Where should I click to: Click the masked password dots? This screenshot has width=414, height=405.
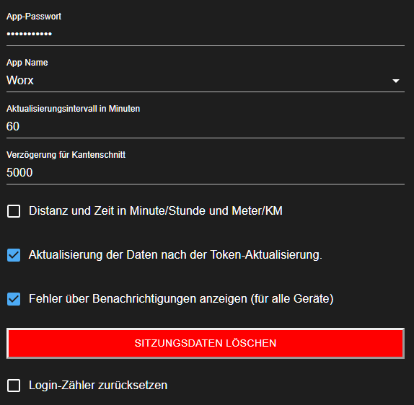click(x=30, y=34)
